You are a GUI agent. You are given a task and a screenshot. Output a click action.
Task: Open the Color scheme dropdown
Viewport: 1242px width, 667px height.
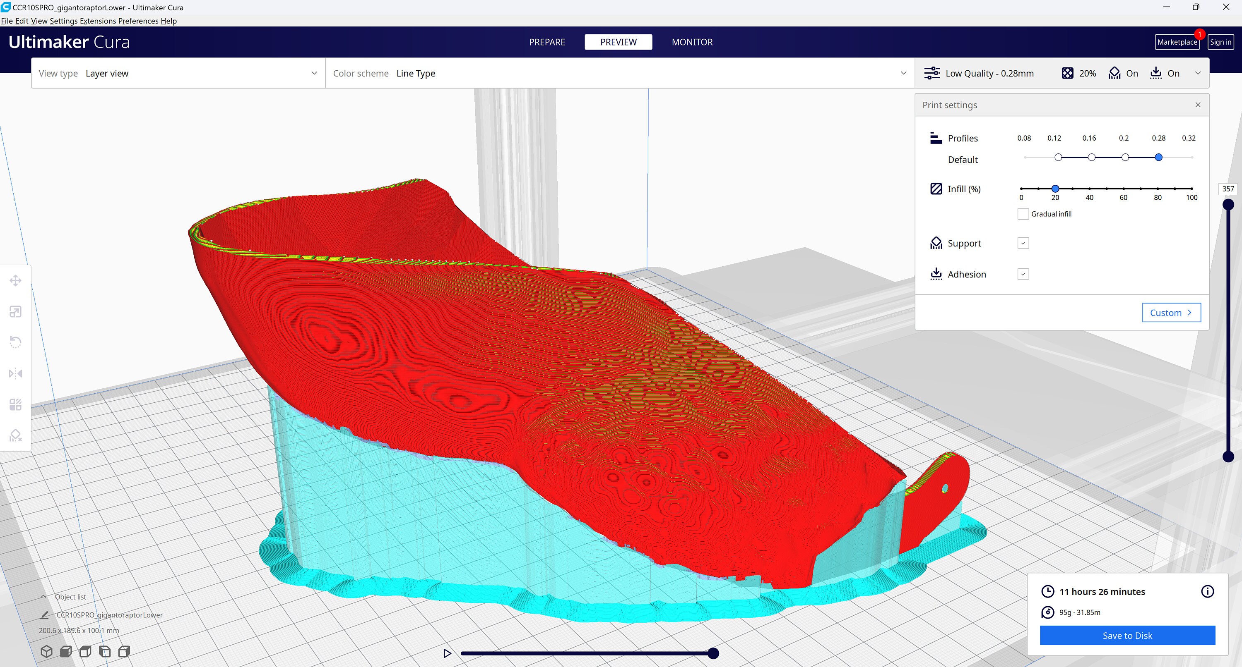pyautogui.click(x=620, y=73)
